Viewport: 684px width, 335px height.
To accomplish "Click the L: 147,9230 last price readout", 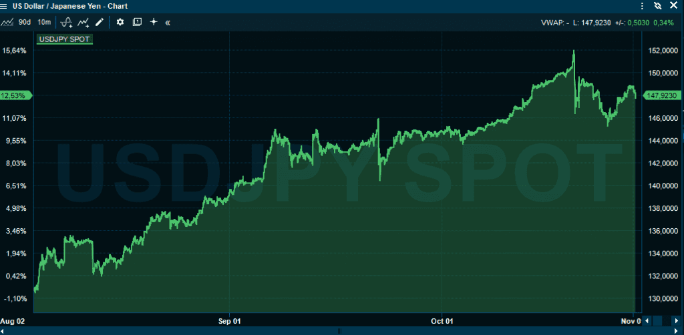I will 592,23.
